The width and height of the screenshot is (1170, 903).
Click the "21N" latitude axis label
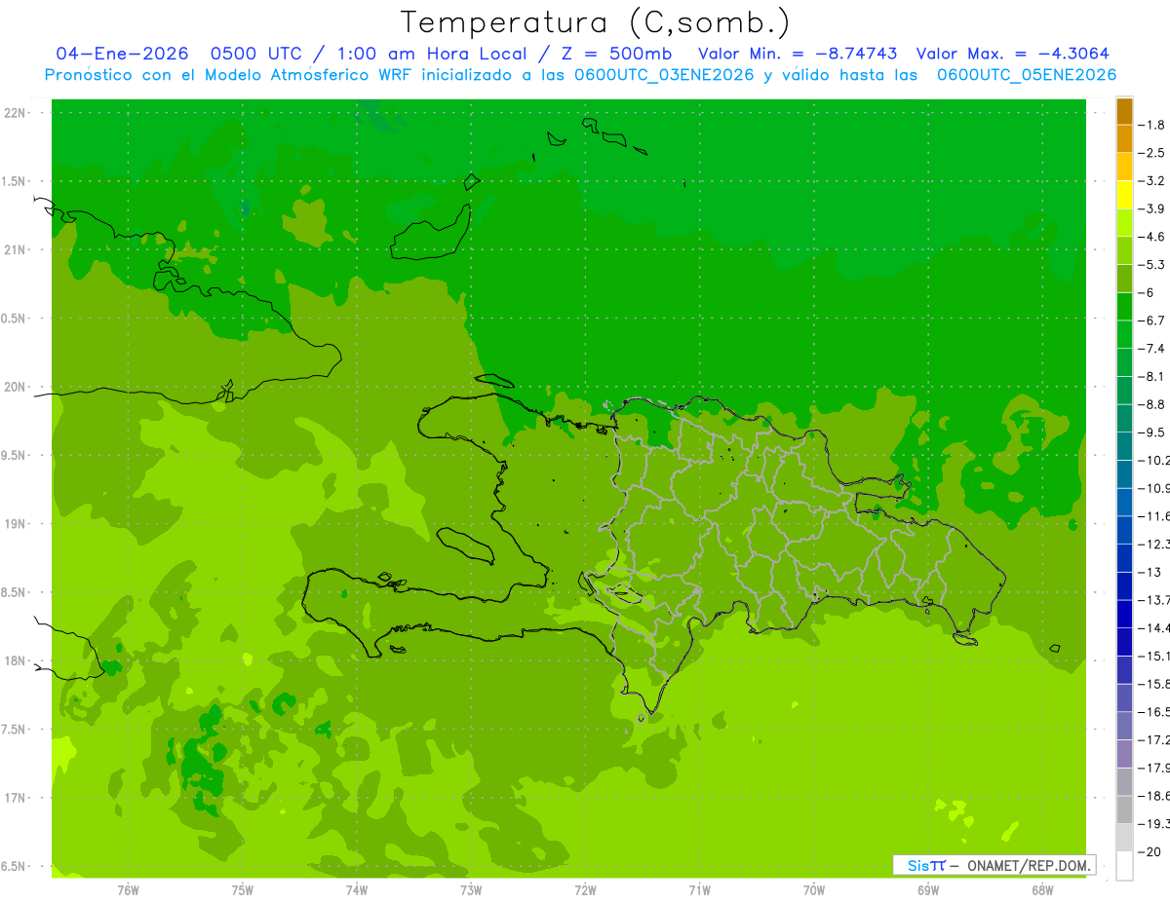click(x=16, y=249)
